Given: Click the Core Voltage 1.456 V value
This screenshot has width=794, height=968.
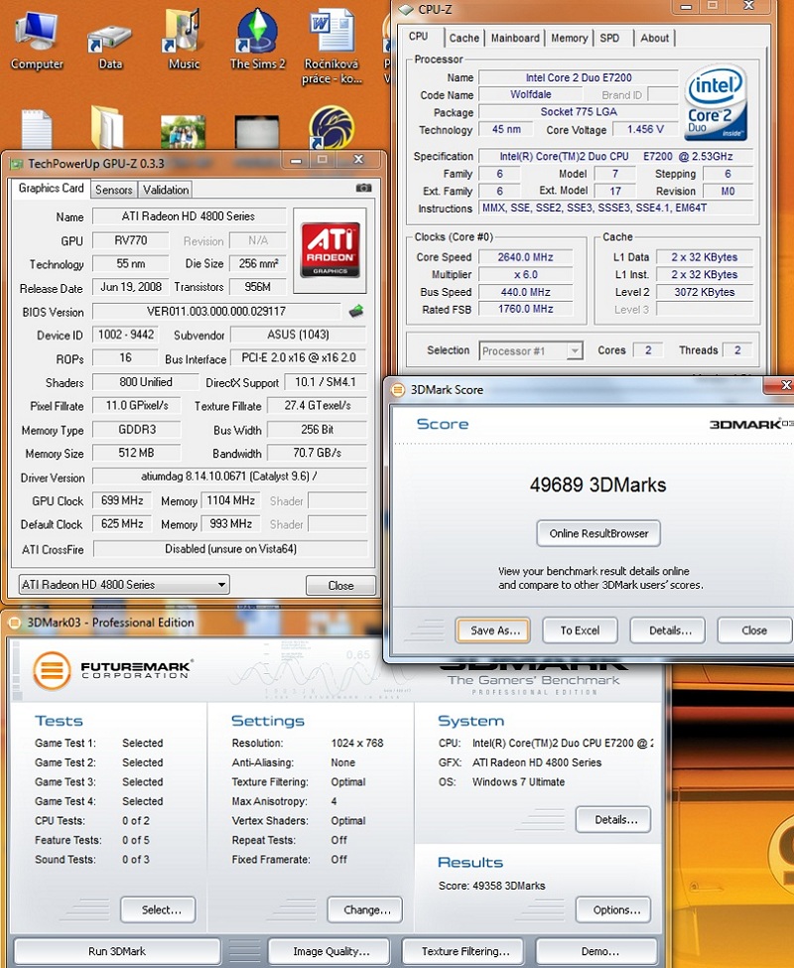Looking at the screenshot, I should pos(645,130).
